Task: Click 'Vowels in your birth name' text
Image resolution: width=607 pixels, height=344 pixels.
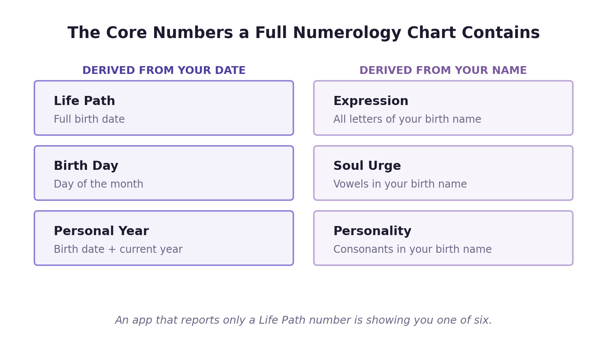Action: click(x=400, y=185)
